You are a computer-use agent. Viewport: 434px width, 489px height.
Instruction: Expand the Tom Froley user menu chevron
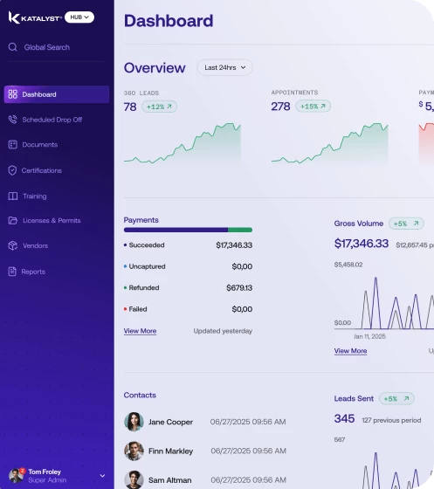[102, 476]
